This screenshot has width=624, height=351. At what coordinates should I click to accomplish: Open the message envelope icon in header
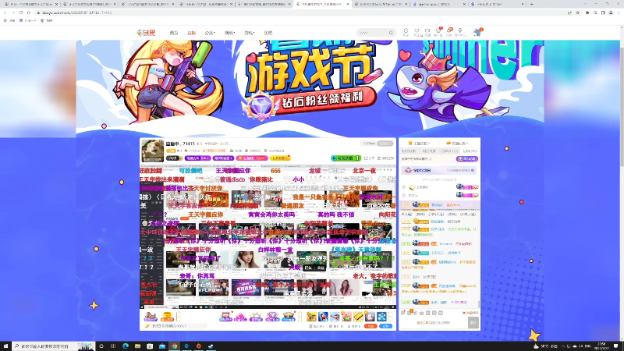pos(427,32)
